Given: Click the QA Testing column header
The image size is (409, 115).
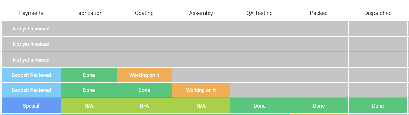Looking at the screenshot, I should [x=259, y=13].
